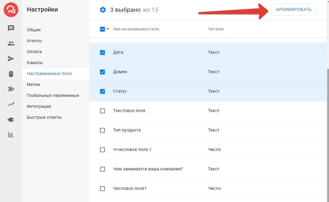Check the Тип продукта checkbox
The width and height of the screenshot is (329, 202).
102,130
